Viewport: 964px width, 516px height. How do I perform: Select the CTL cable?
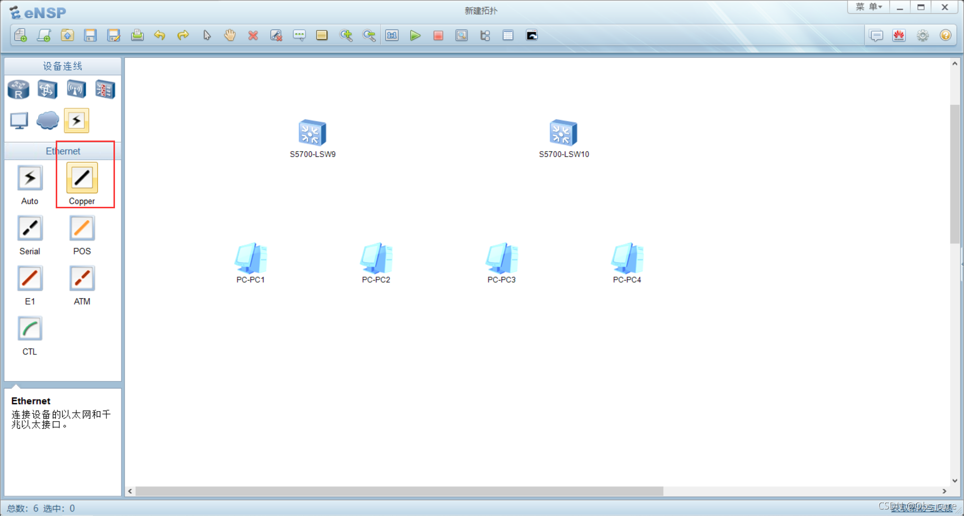(30, 329)
